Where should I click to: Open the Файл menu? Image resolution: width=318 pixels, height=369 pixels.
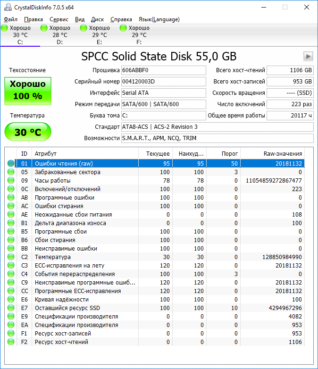10,19
